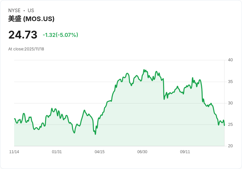The width and height of the screenshot is (242, 169).
Task: Click the 40 price axis label
Action: pyautogui.click(x=230, y=60)
